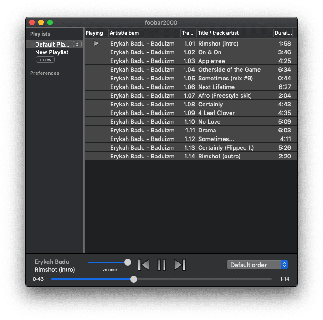This screenshot has height=320, width=323.
Task: Select the track On & On
Action: click(191, 52)
